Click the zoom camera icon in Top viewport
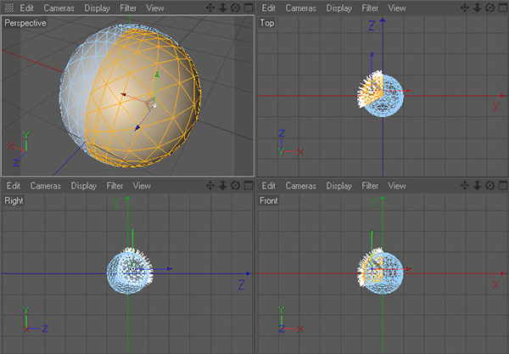509x354 pixels. tap(478, 8)
